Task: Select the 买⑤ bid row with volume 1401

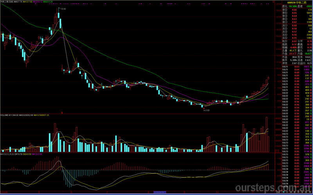Action: (x=297, y=38)
